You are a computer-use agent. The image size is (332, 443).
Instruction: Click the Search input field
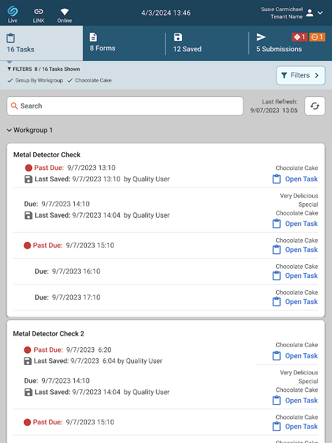click(125, 106)
